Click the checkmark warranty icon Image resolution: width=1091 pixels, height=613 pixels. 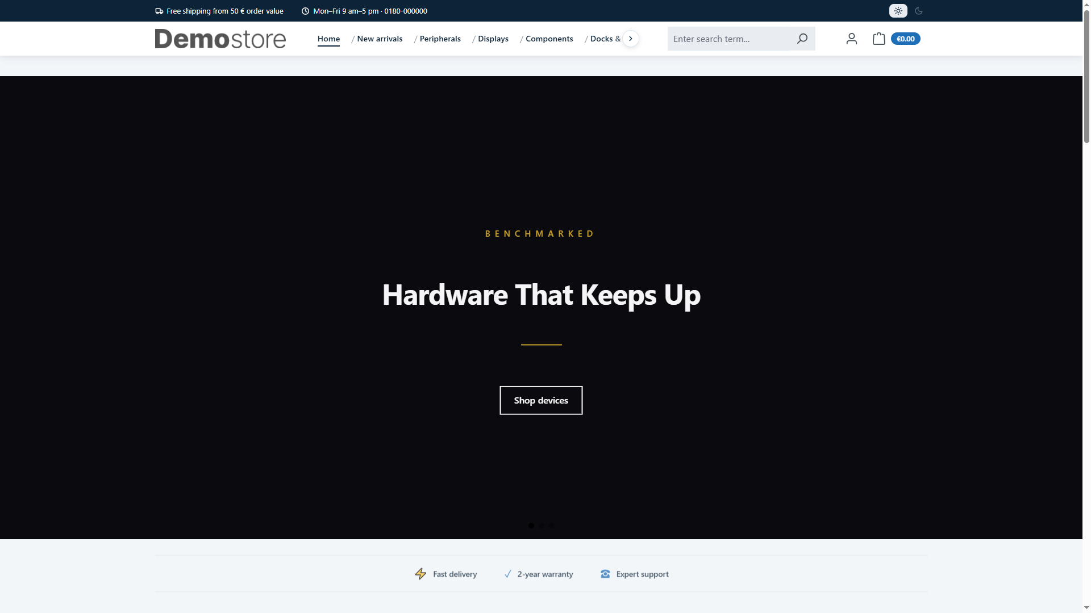pyautogui.click(x=508, y=574)
